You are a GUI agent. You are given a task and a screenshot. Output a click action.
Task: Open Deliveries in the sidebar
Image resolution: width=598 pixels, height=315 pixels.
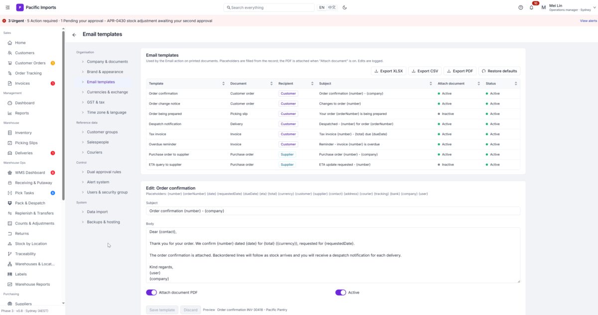23,153
